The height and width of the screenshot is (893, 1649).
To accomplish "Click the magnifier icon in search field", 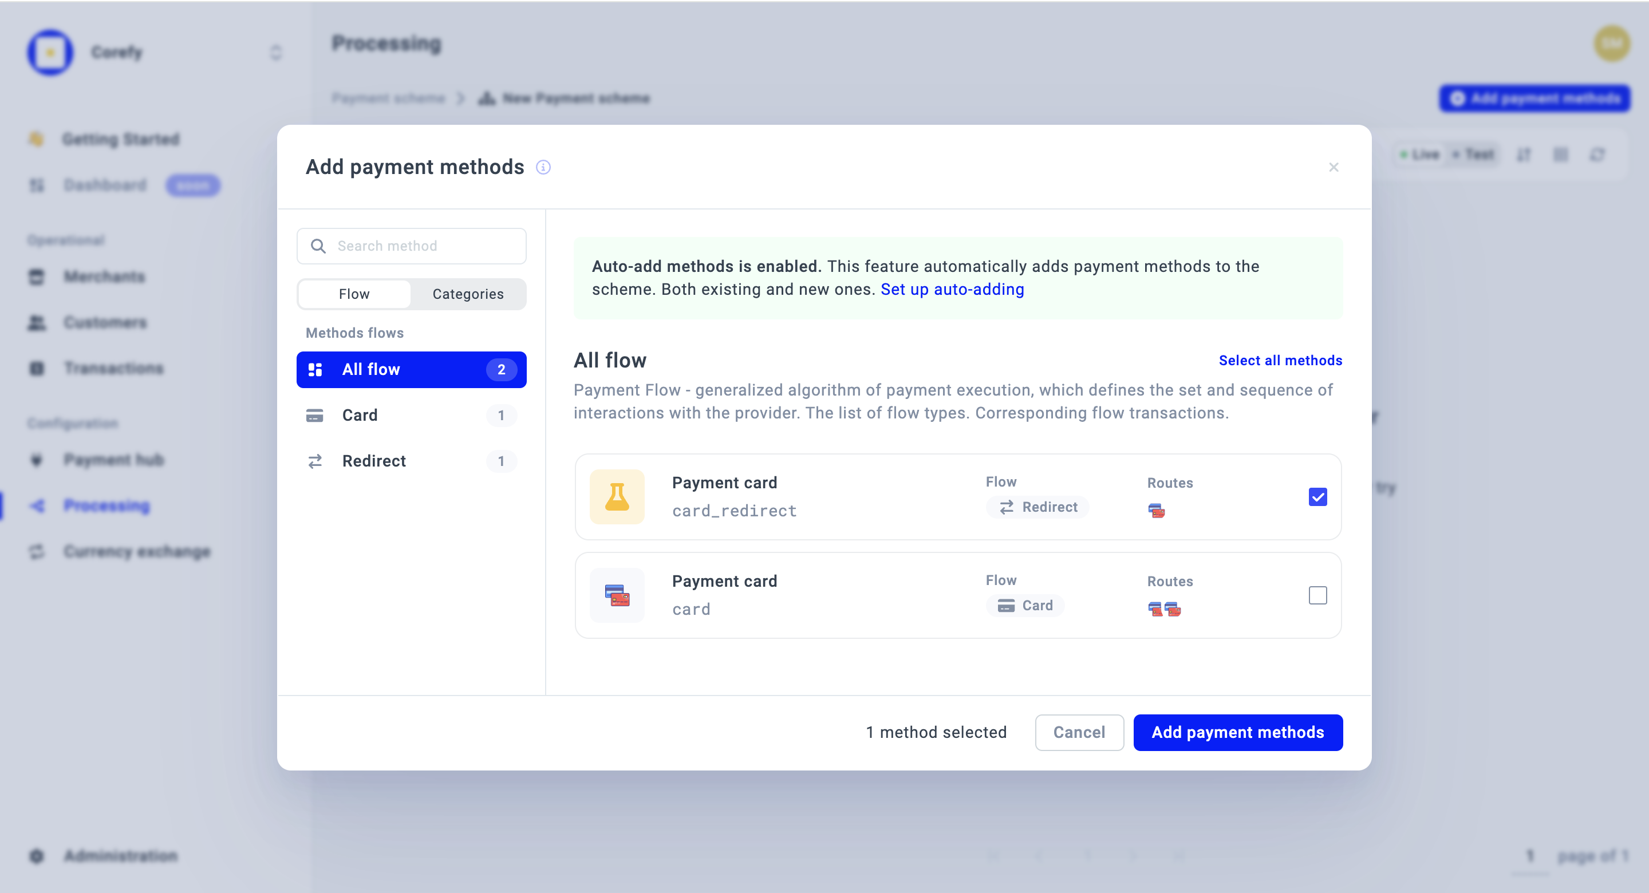I will point(318,246).
